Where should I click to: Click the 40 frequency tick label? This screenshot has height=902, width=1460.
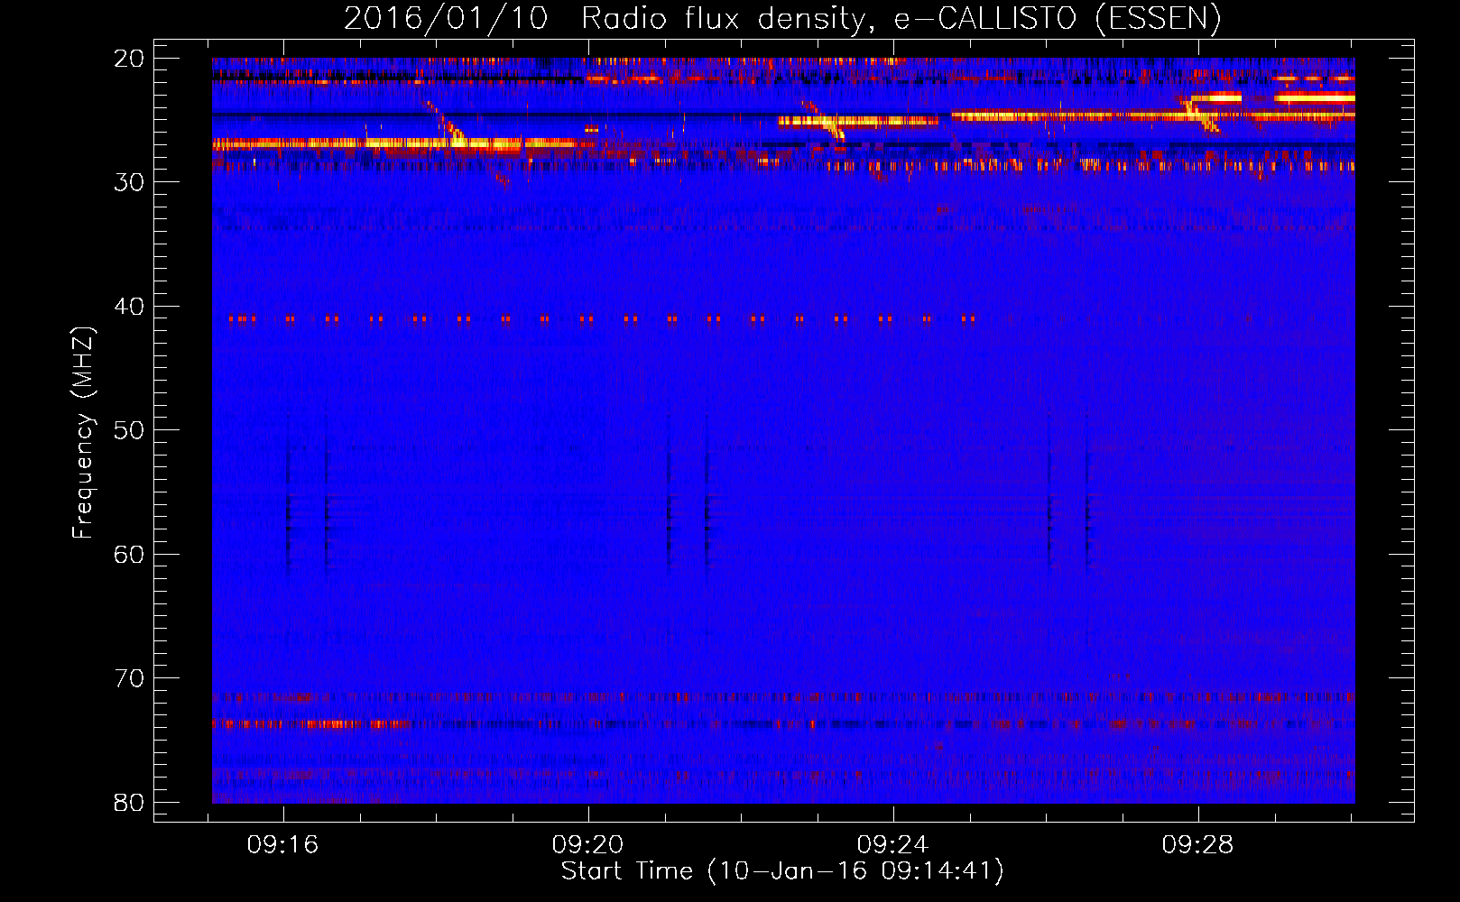point(129,307)
